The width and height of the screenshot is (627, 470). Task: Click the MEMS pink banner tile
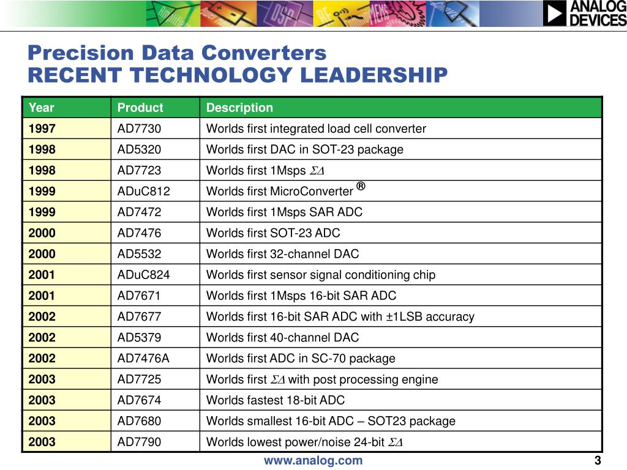(x=398, y=13)
